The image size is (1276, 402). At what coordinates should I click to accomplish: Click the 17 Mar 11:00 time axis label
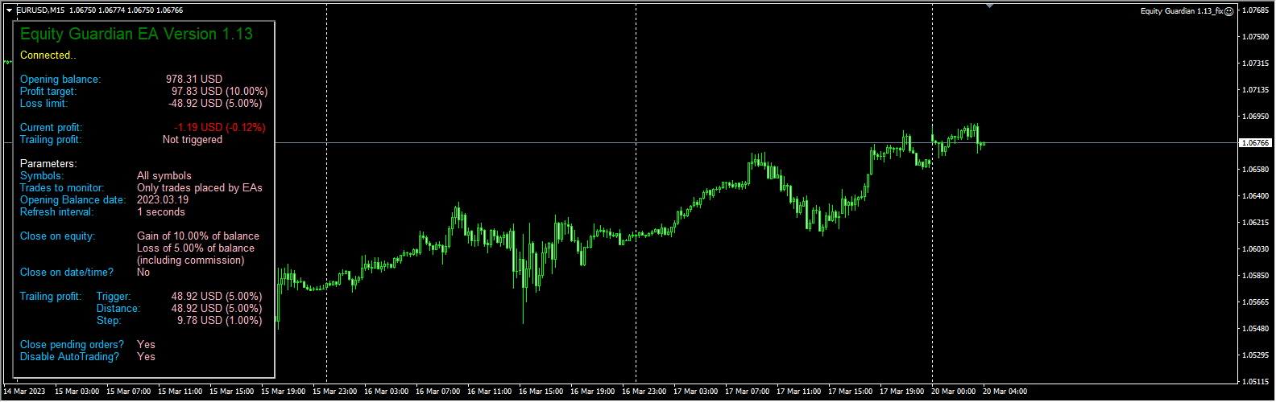pos(799,392)
